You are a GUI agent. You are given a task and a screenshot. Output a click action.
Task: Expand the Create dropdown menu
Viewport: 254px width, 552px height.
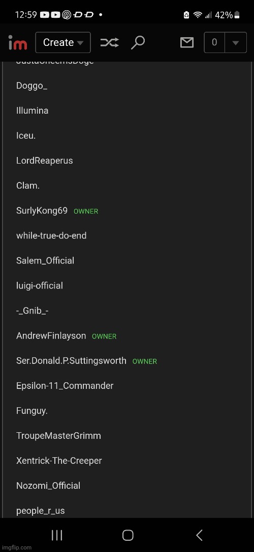[x=63, y=43]
